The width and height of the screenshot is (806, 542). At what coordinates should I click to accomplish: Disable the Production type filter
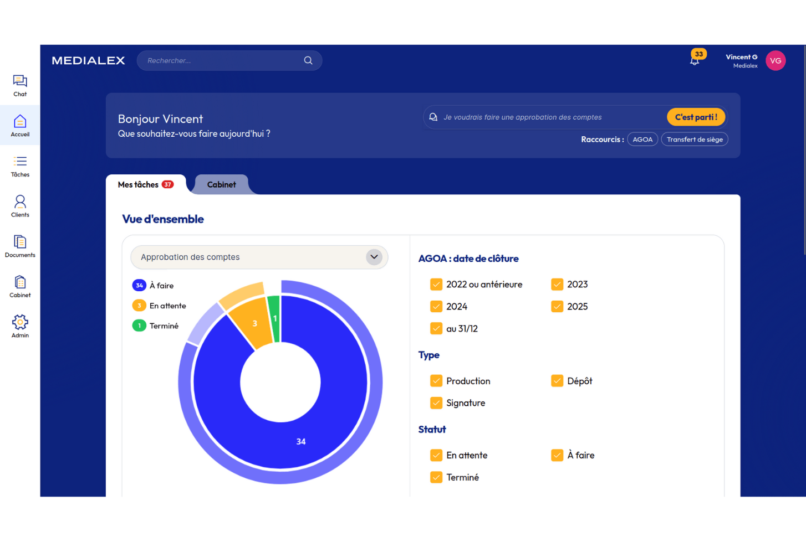point(436,381)
